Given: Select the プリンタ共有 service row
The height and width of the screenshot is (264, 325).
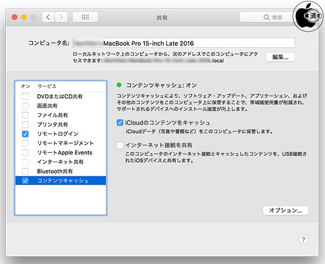Looking at the screenshot, I should (61, 124).
